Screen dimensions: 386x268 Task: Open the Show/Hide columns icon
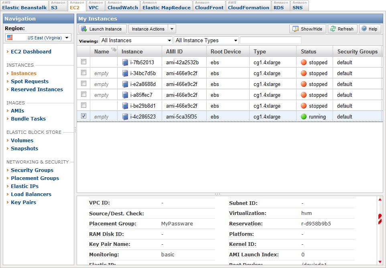[x=296, y=29]
